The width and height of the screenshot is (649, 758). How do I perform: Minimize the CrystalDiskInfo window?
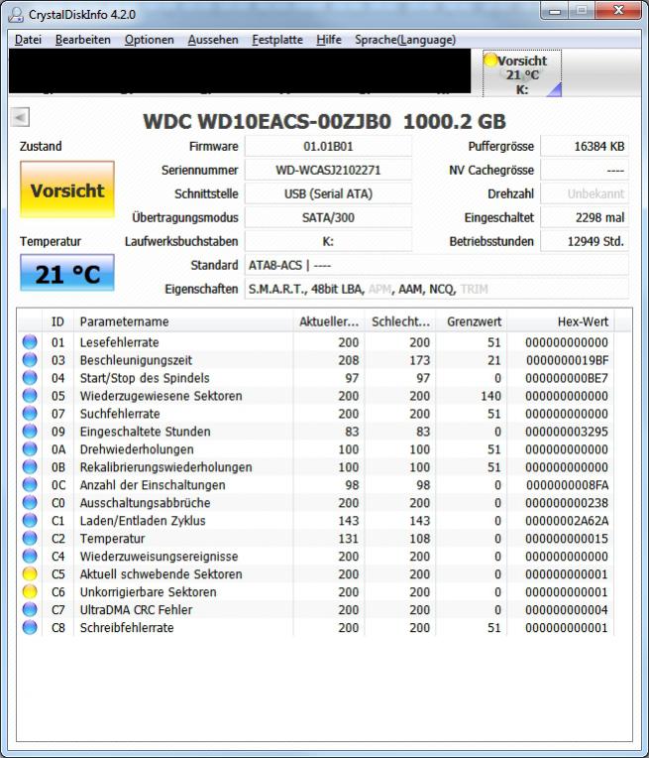[555, 11]
